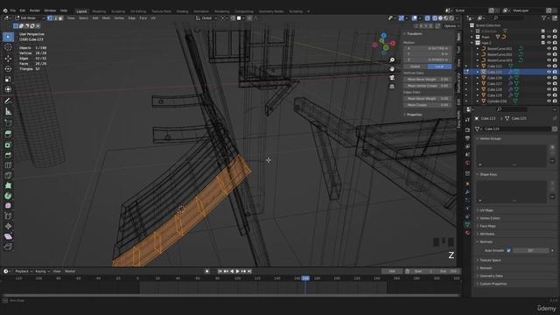The image size is (560, 315).
Task: Open the Options dropdown in viewport
Action: pyautogui.click(x=451, y=26)
